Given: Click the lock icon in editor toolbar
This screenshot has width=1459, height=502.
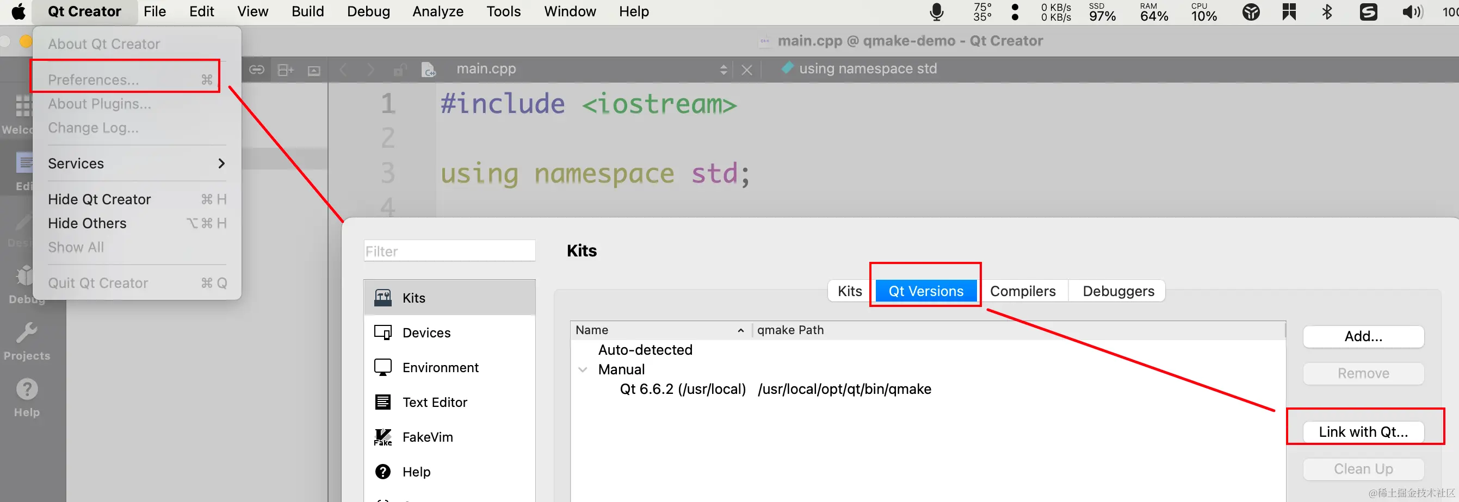Looking at the screenshot, I should pos(399,70).
